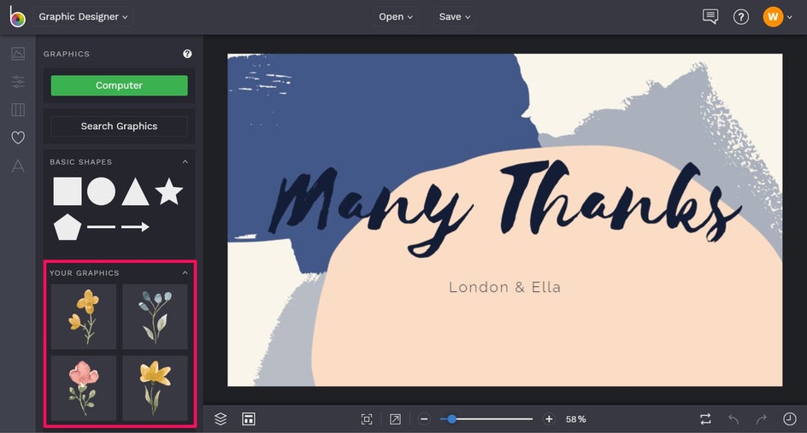807x433 pixels.
Task: Zoom out with the minus button
Action: point(424,419)
